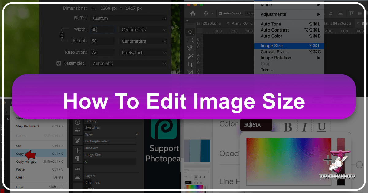
Task: Select the Move tool
Action: (190, 31)
